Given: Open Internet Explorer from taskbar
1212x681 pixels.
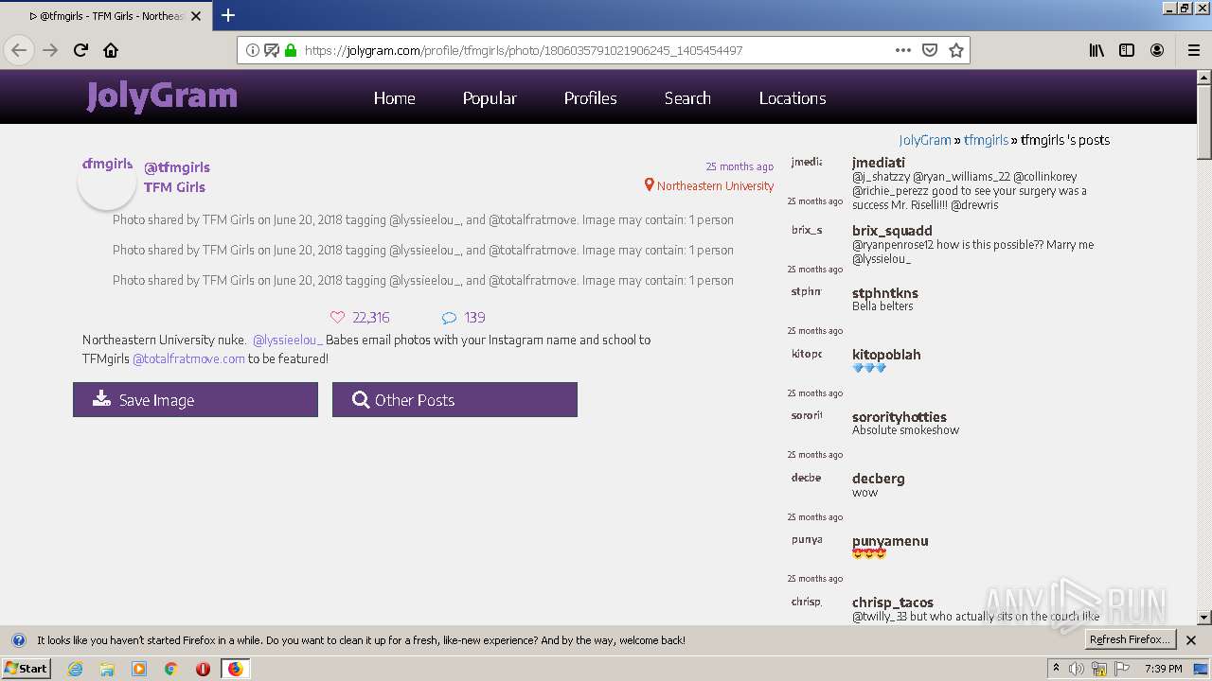Looking at the screenshot, I should coord(75,669).
